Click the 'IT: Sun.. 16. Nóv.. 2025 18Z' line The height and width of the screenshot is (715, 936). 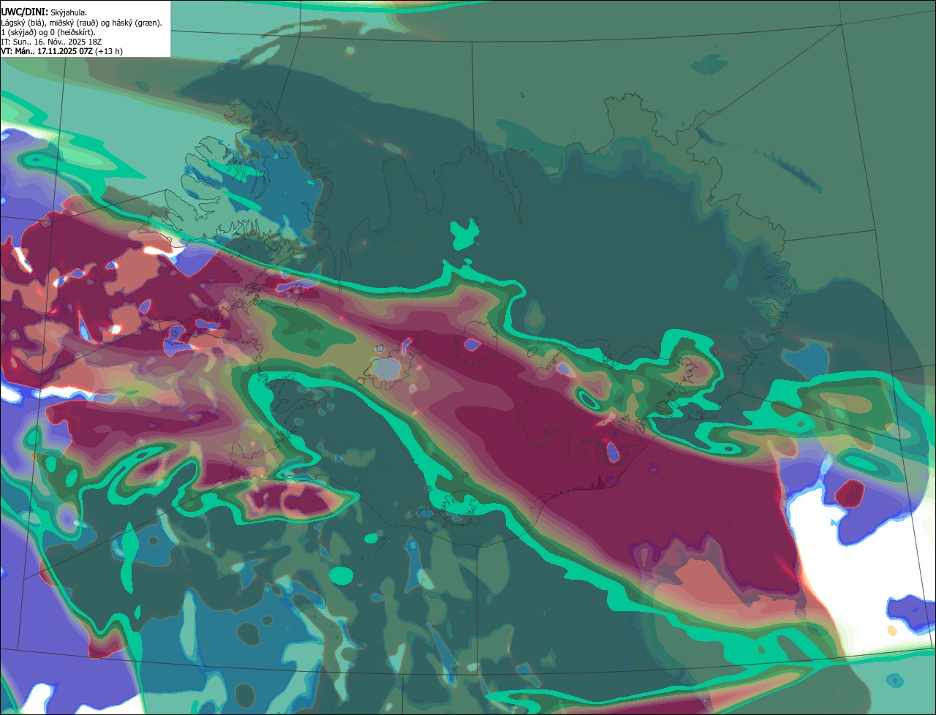tap(53, 42)
